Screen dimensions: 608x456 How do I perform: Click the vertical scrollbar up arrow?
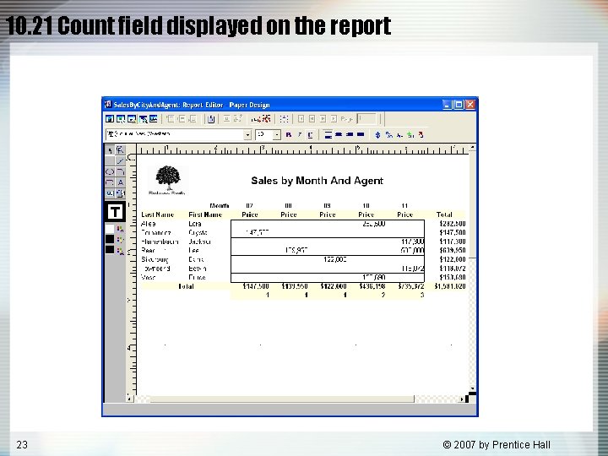(472, 147)
